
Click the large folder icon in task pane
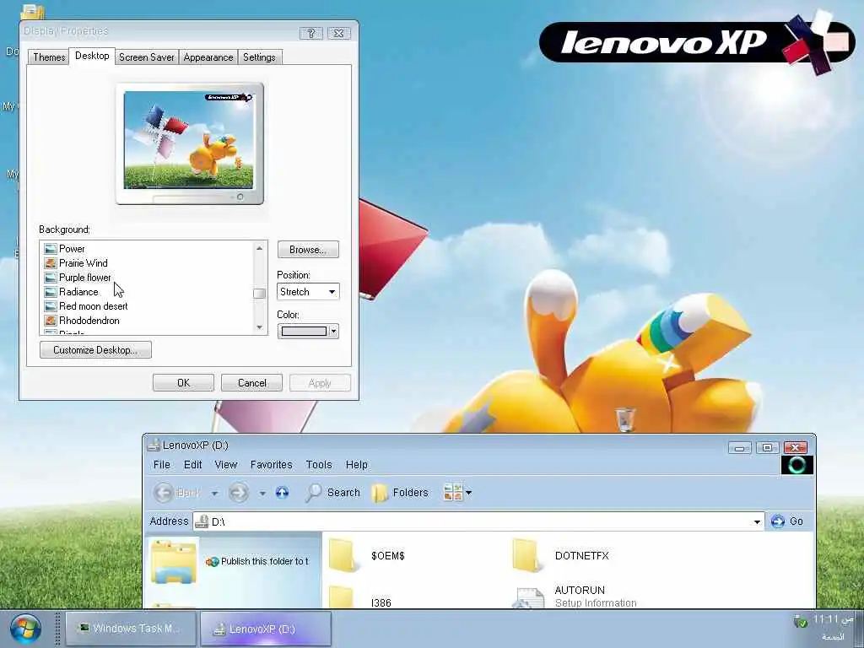174,562
